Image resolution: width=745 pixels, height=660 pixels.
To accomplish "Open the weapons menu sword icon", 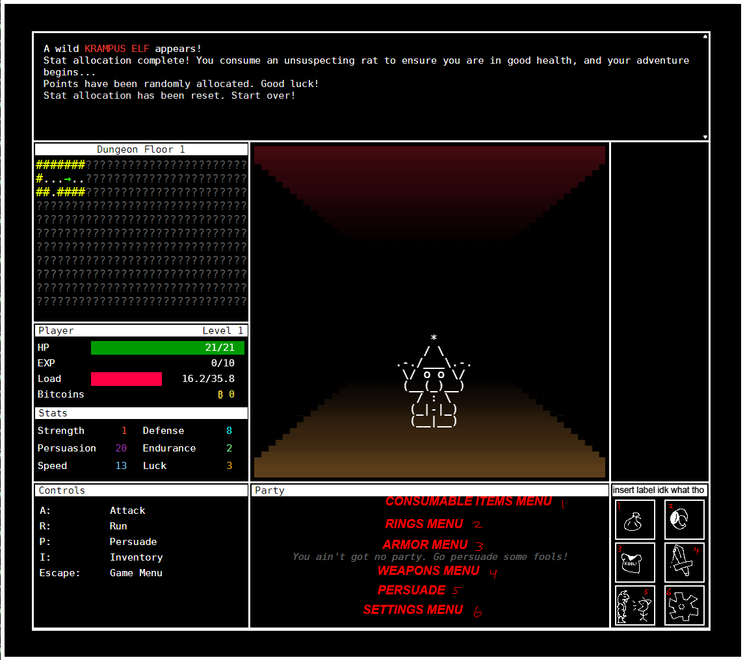I will click(x=684, y=563).
